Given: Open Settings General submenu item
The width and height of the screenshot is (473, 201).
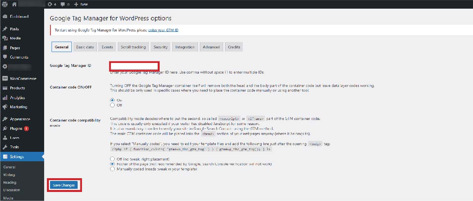Looking at the screenshot, I should (x=9, y=167).
